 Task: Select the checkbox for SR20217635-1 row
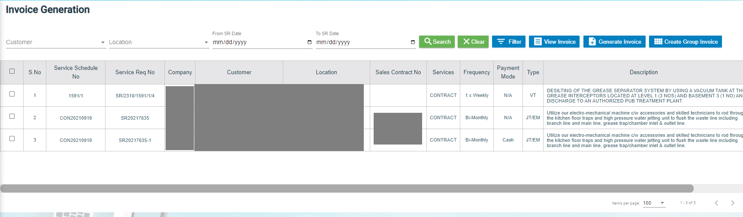click(12, 139)
